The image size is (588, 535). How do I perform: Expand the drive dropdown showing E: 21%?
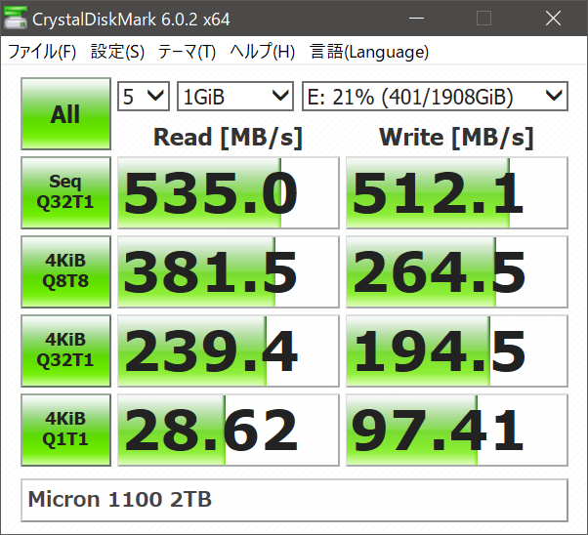tap(435, 97)
